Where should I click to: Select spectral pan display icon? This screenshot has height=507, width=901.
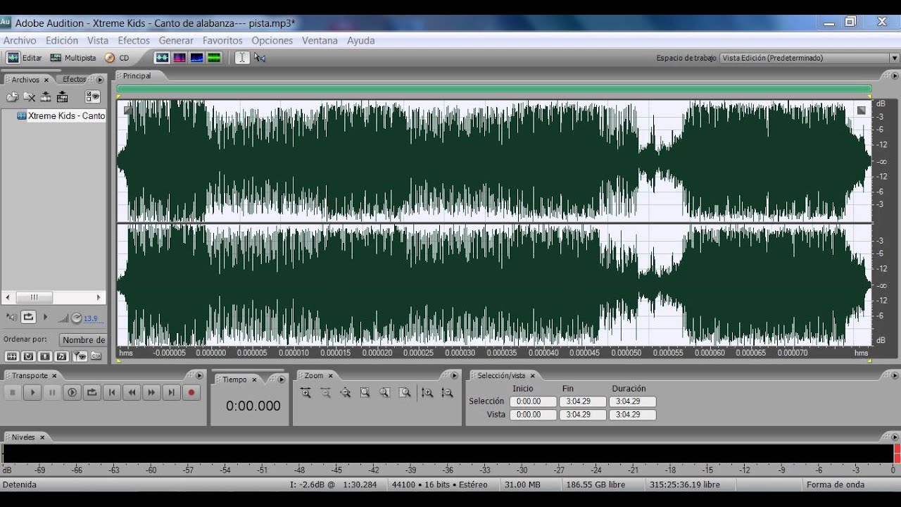tap(197, 58)
